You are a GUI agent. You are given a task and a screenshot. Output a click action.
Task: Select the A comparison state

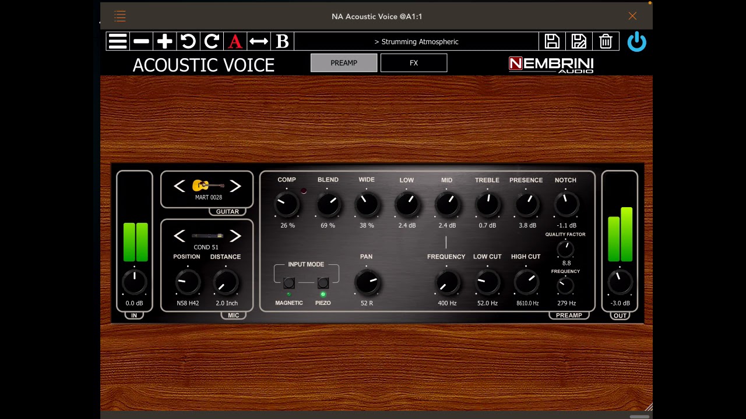click(235, 41)
